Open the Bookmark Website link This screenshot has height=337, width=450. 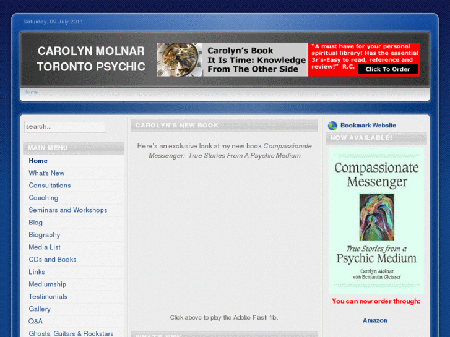click(x=368, y=126)
